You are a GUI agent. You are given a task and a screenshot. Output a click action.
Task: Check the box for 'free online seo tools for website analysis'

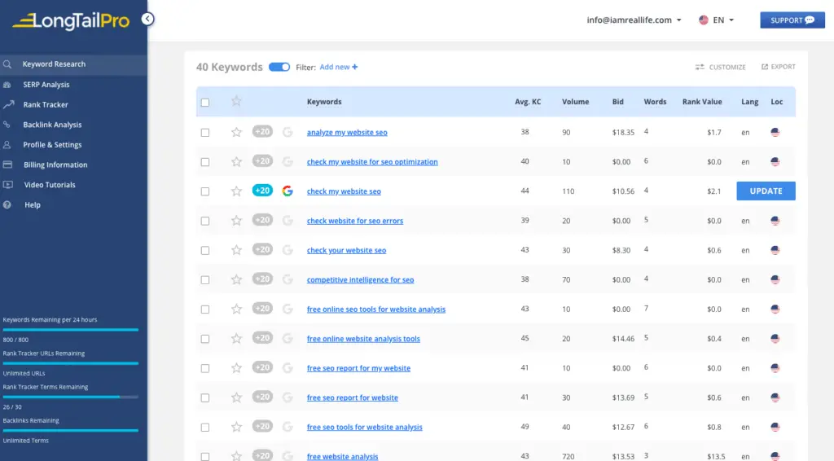click(204, 310)
